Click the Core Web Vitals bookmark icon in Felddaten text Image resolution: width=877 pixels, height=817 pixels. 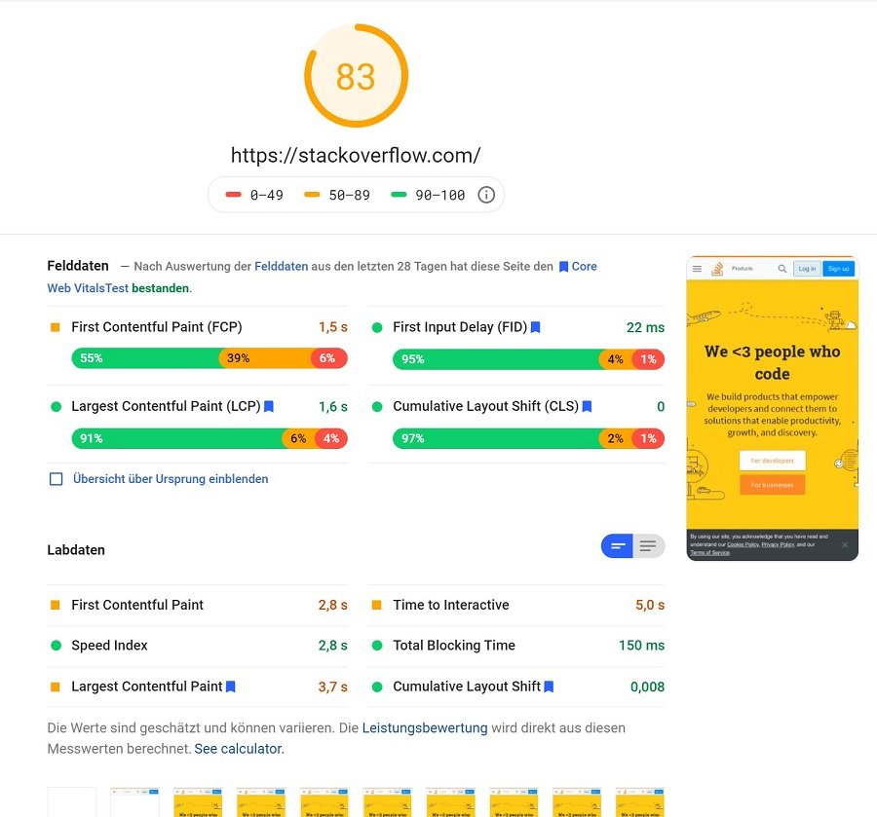564,267
